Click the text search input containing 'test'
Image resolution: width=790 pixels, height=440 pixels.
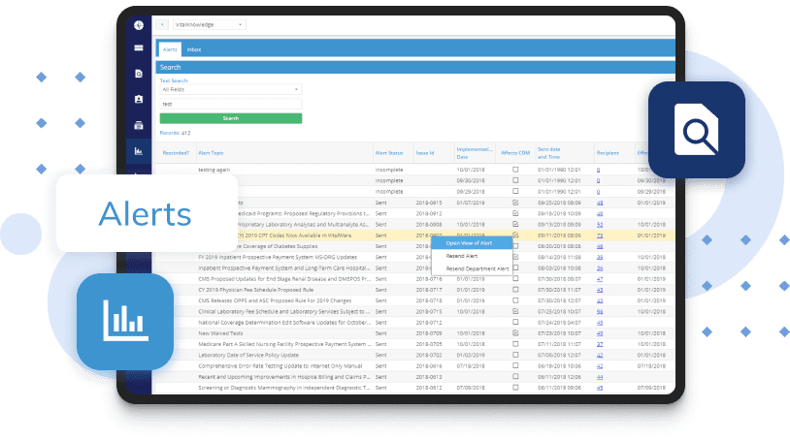230,103
